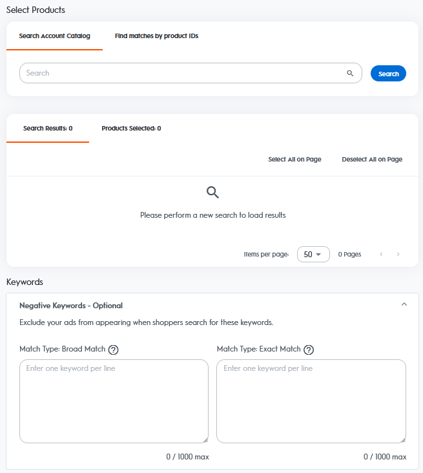Click Exact Match help question mark icon

[309, 350]
